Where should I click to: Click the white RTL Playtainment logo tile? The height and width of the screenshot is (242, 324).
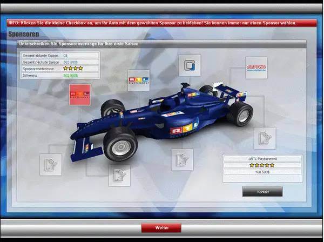point(139,80)
